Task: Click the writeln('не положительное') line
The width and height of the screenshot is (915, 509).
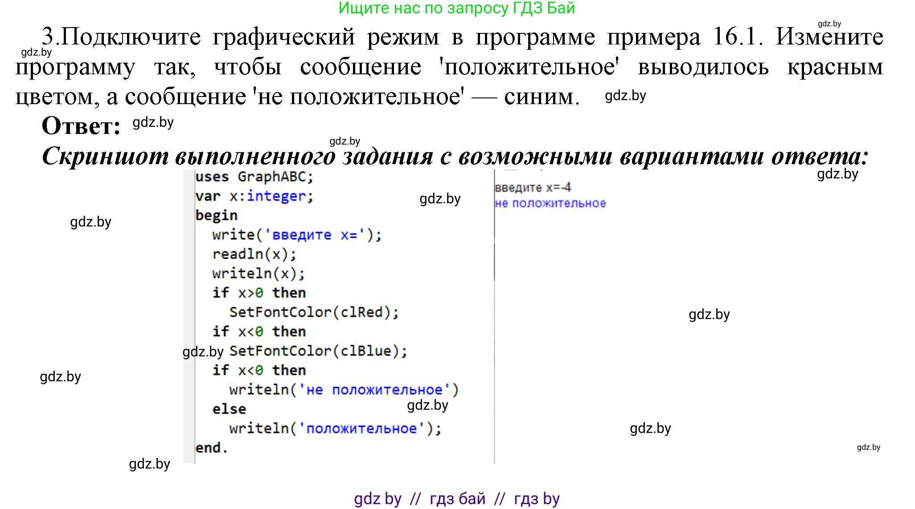Action: [x=344, y=390]
